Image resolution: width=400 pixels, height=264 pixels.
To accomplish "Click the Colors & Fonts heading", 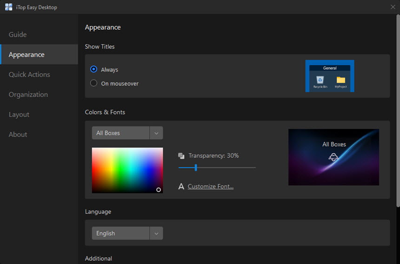I will (x=105, y=112).
